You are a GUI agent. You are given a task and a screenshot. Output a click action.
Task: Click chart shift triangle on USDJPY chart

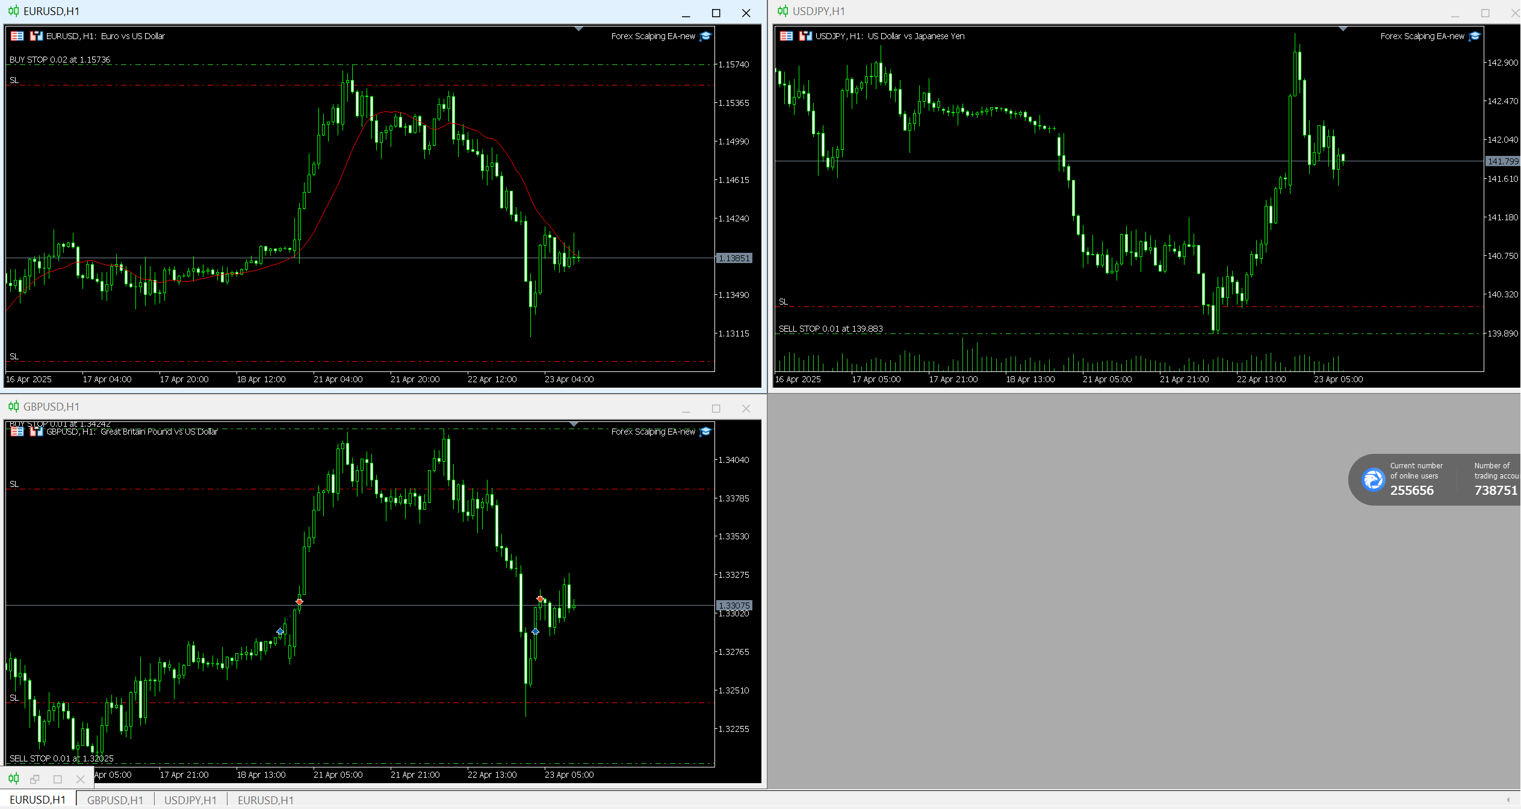1343,29
